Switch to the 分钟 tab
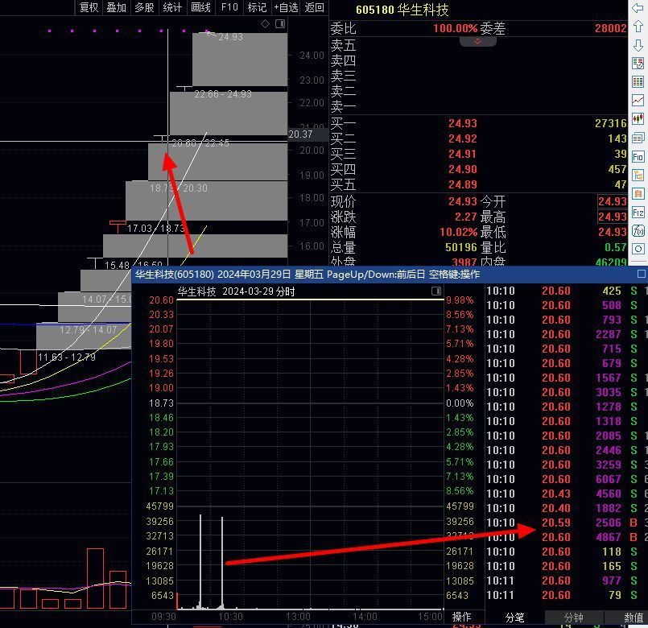Viewport: 648px width, 628px height. pos(573,618)
